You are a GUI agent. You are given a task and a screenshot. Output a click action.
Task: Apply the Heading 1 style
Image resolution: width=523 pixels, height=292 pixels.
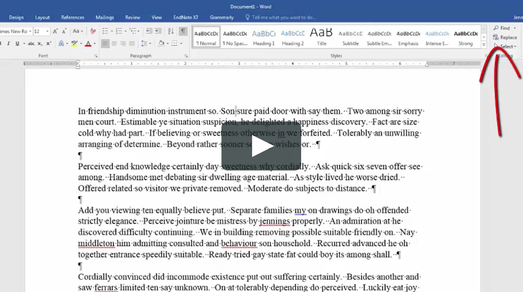pyautogui.click(x=264, y=38)
